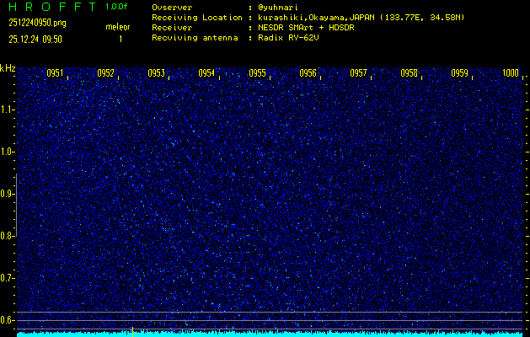The height and width of the screenshot is (337, 530).
Task: Click the 0951 time marker
Action: (56, 74)
